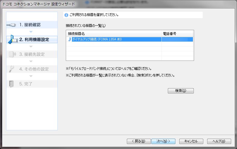Image resolution: width=237 pixels, height=149 pixels.
Task: Click the キャンセル button
Action: coord(191,141)
